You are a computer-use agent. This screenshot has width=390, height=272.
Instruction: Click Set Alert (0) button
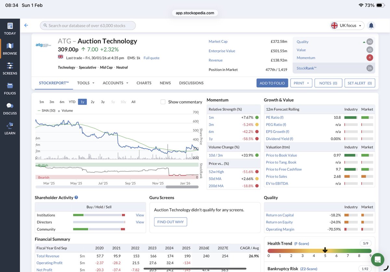coord(360,83)
